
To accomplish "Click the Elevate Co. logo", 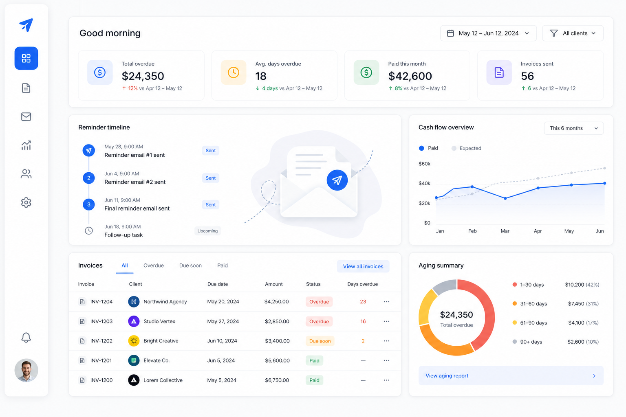I will tap(134, 360).
